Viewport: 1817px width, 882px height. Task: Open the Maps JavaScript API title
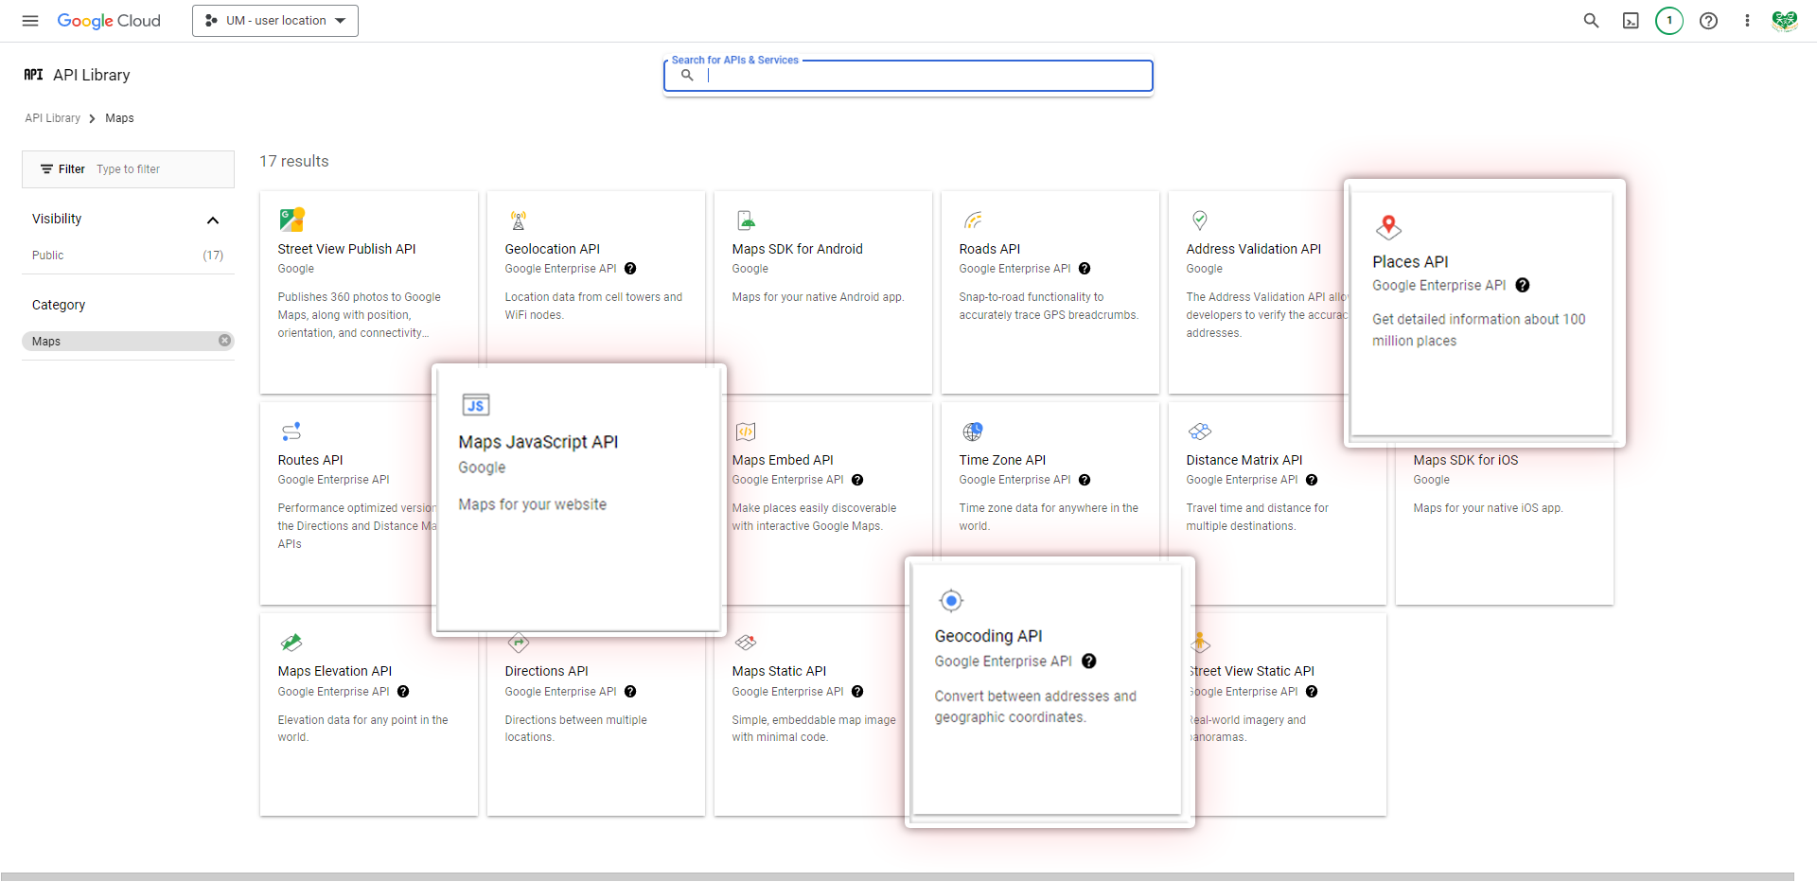[538, 442]
